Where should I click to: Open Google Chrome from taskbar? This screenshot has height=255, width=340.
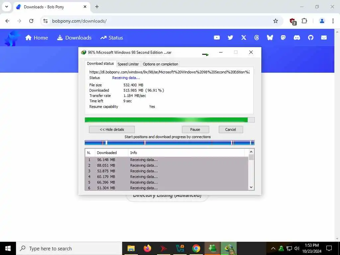click(196, 248)
